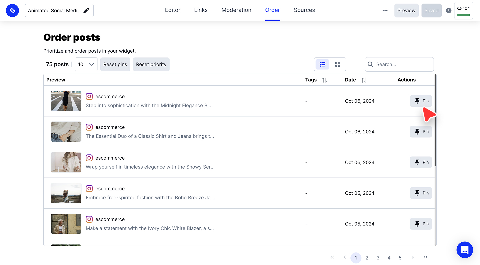Screen dimensions: 480x265
Task: Open the Links tab
Action: pyautogui.click(x=201, y=10)
